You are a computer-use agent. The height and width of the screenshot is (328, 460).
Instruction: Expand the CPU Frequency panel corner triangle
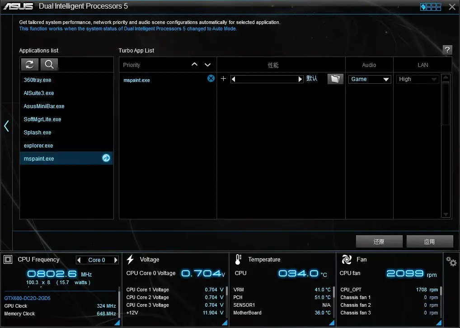(117, 323)
